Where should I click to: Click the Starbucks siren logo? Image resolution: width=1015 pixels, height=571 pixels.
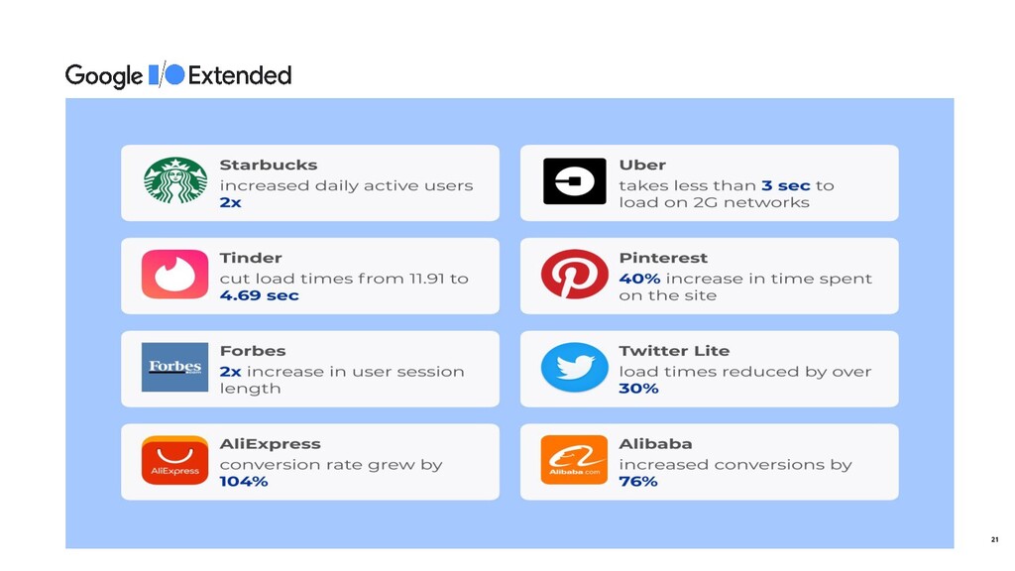(175, 180)
